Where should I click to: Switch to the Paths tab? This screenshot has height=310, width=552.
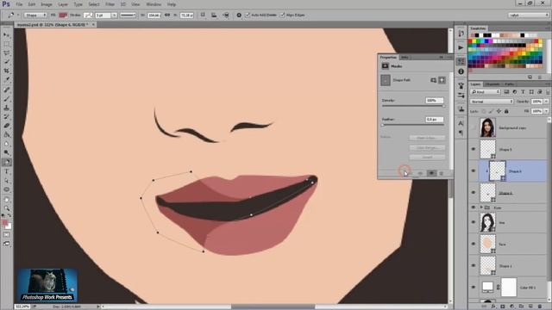coord(509,84)
